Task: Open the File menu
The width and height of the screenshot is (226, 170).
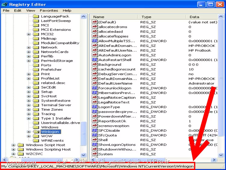Action: point(6,11)
